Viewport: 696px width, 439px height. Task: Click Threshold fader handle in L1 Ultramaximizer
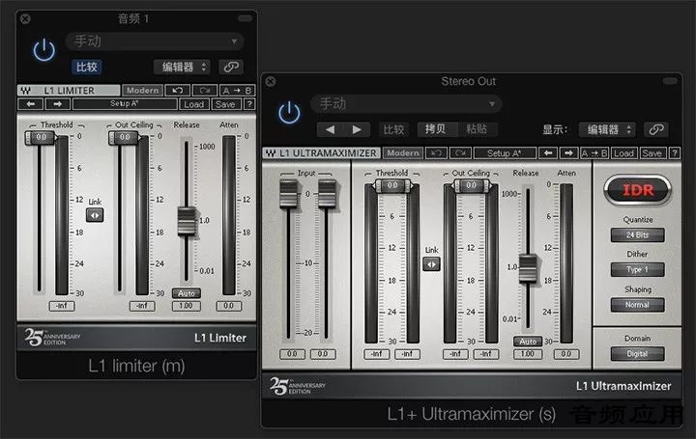point(392,186)
